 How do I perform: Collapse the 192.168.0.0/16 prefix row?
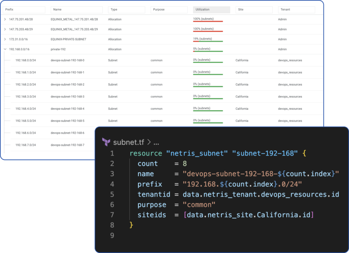pyautogui.click(x=5, y=49)
